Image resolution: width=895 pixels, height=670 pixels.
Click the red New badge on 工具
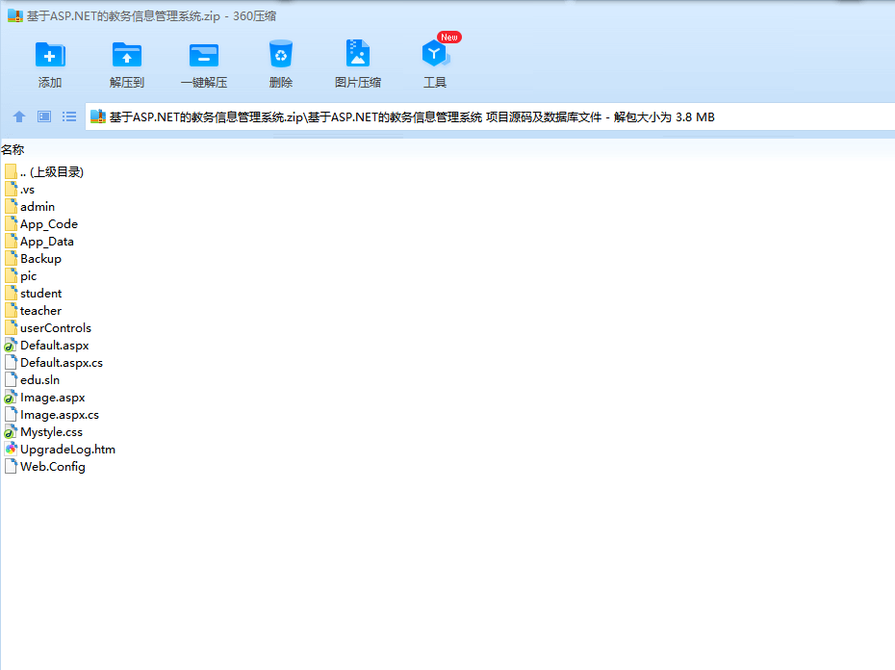[449, 38]
